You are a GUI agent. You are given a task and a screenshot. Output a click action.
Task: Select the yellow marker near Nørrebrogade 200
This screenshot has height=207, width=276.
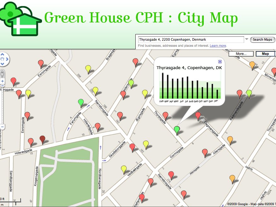[95, 91]
